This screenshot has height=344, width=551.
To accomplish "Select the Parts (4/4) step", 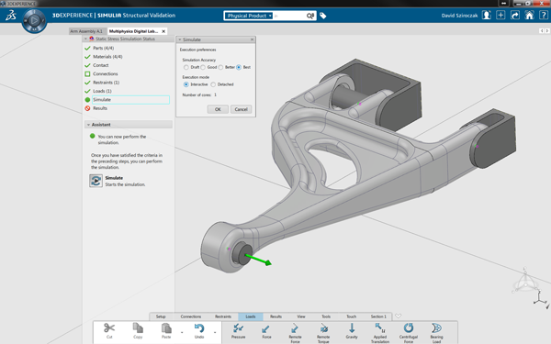I will (x=103, y=48).
